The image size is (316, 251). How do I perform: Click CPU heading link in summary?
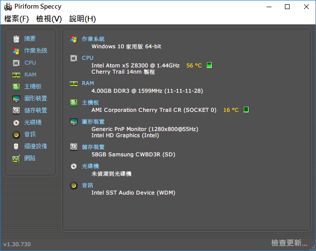pyautogui.click(x=88, y=58)
